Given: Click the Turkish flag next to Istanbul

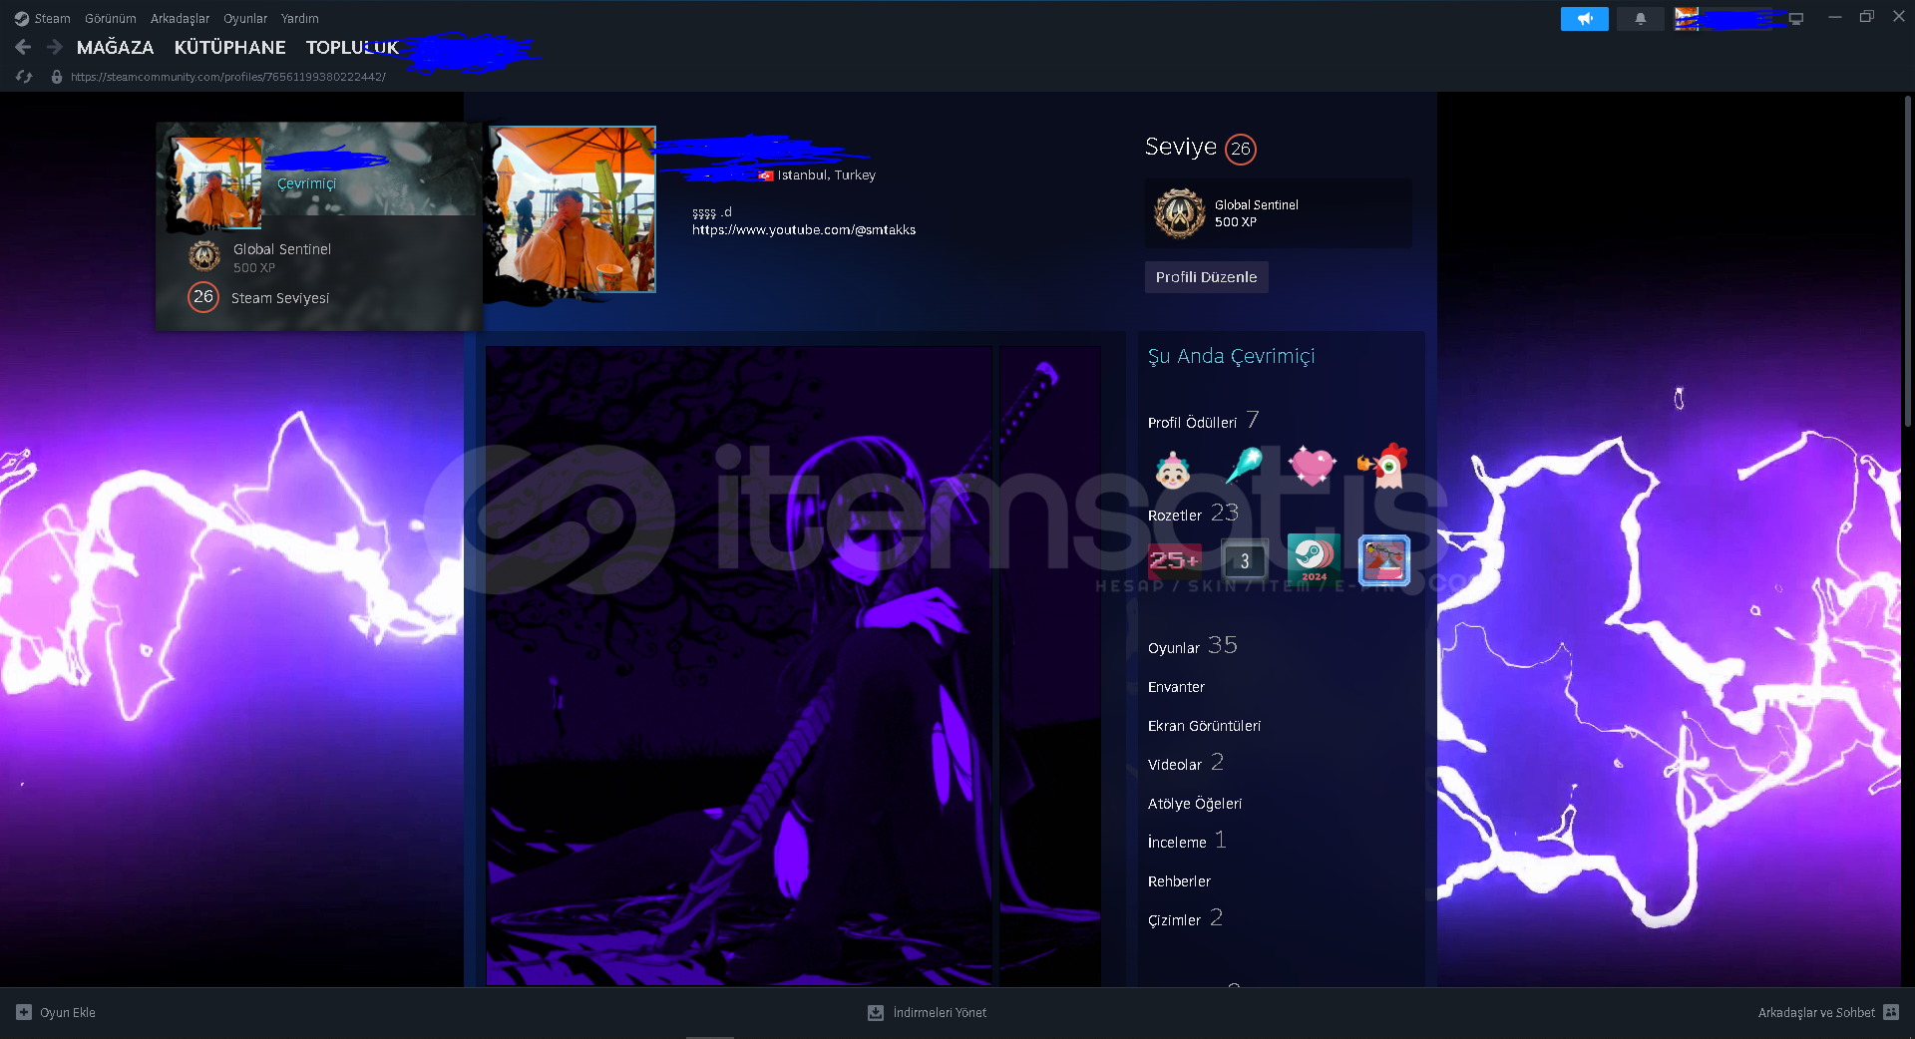Looking at the screenshot, I should click(x=765, y=175).
